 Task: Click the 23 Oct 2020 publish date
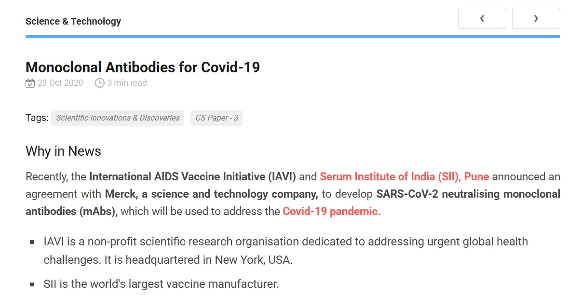pyautogui.click(x=60, y=83)
